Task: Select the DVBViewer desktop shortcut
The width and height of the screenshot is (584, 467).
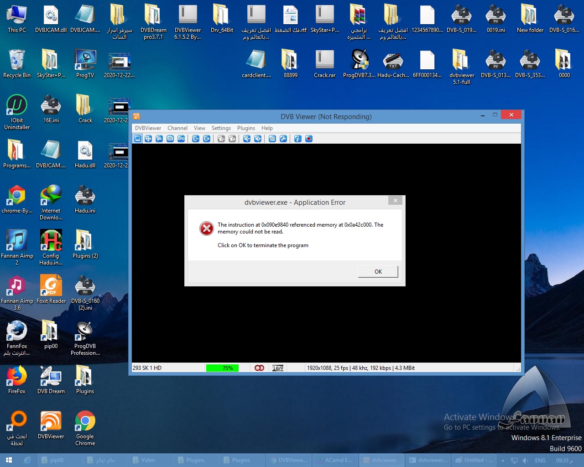Action: 51,425
